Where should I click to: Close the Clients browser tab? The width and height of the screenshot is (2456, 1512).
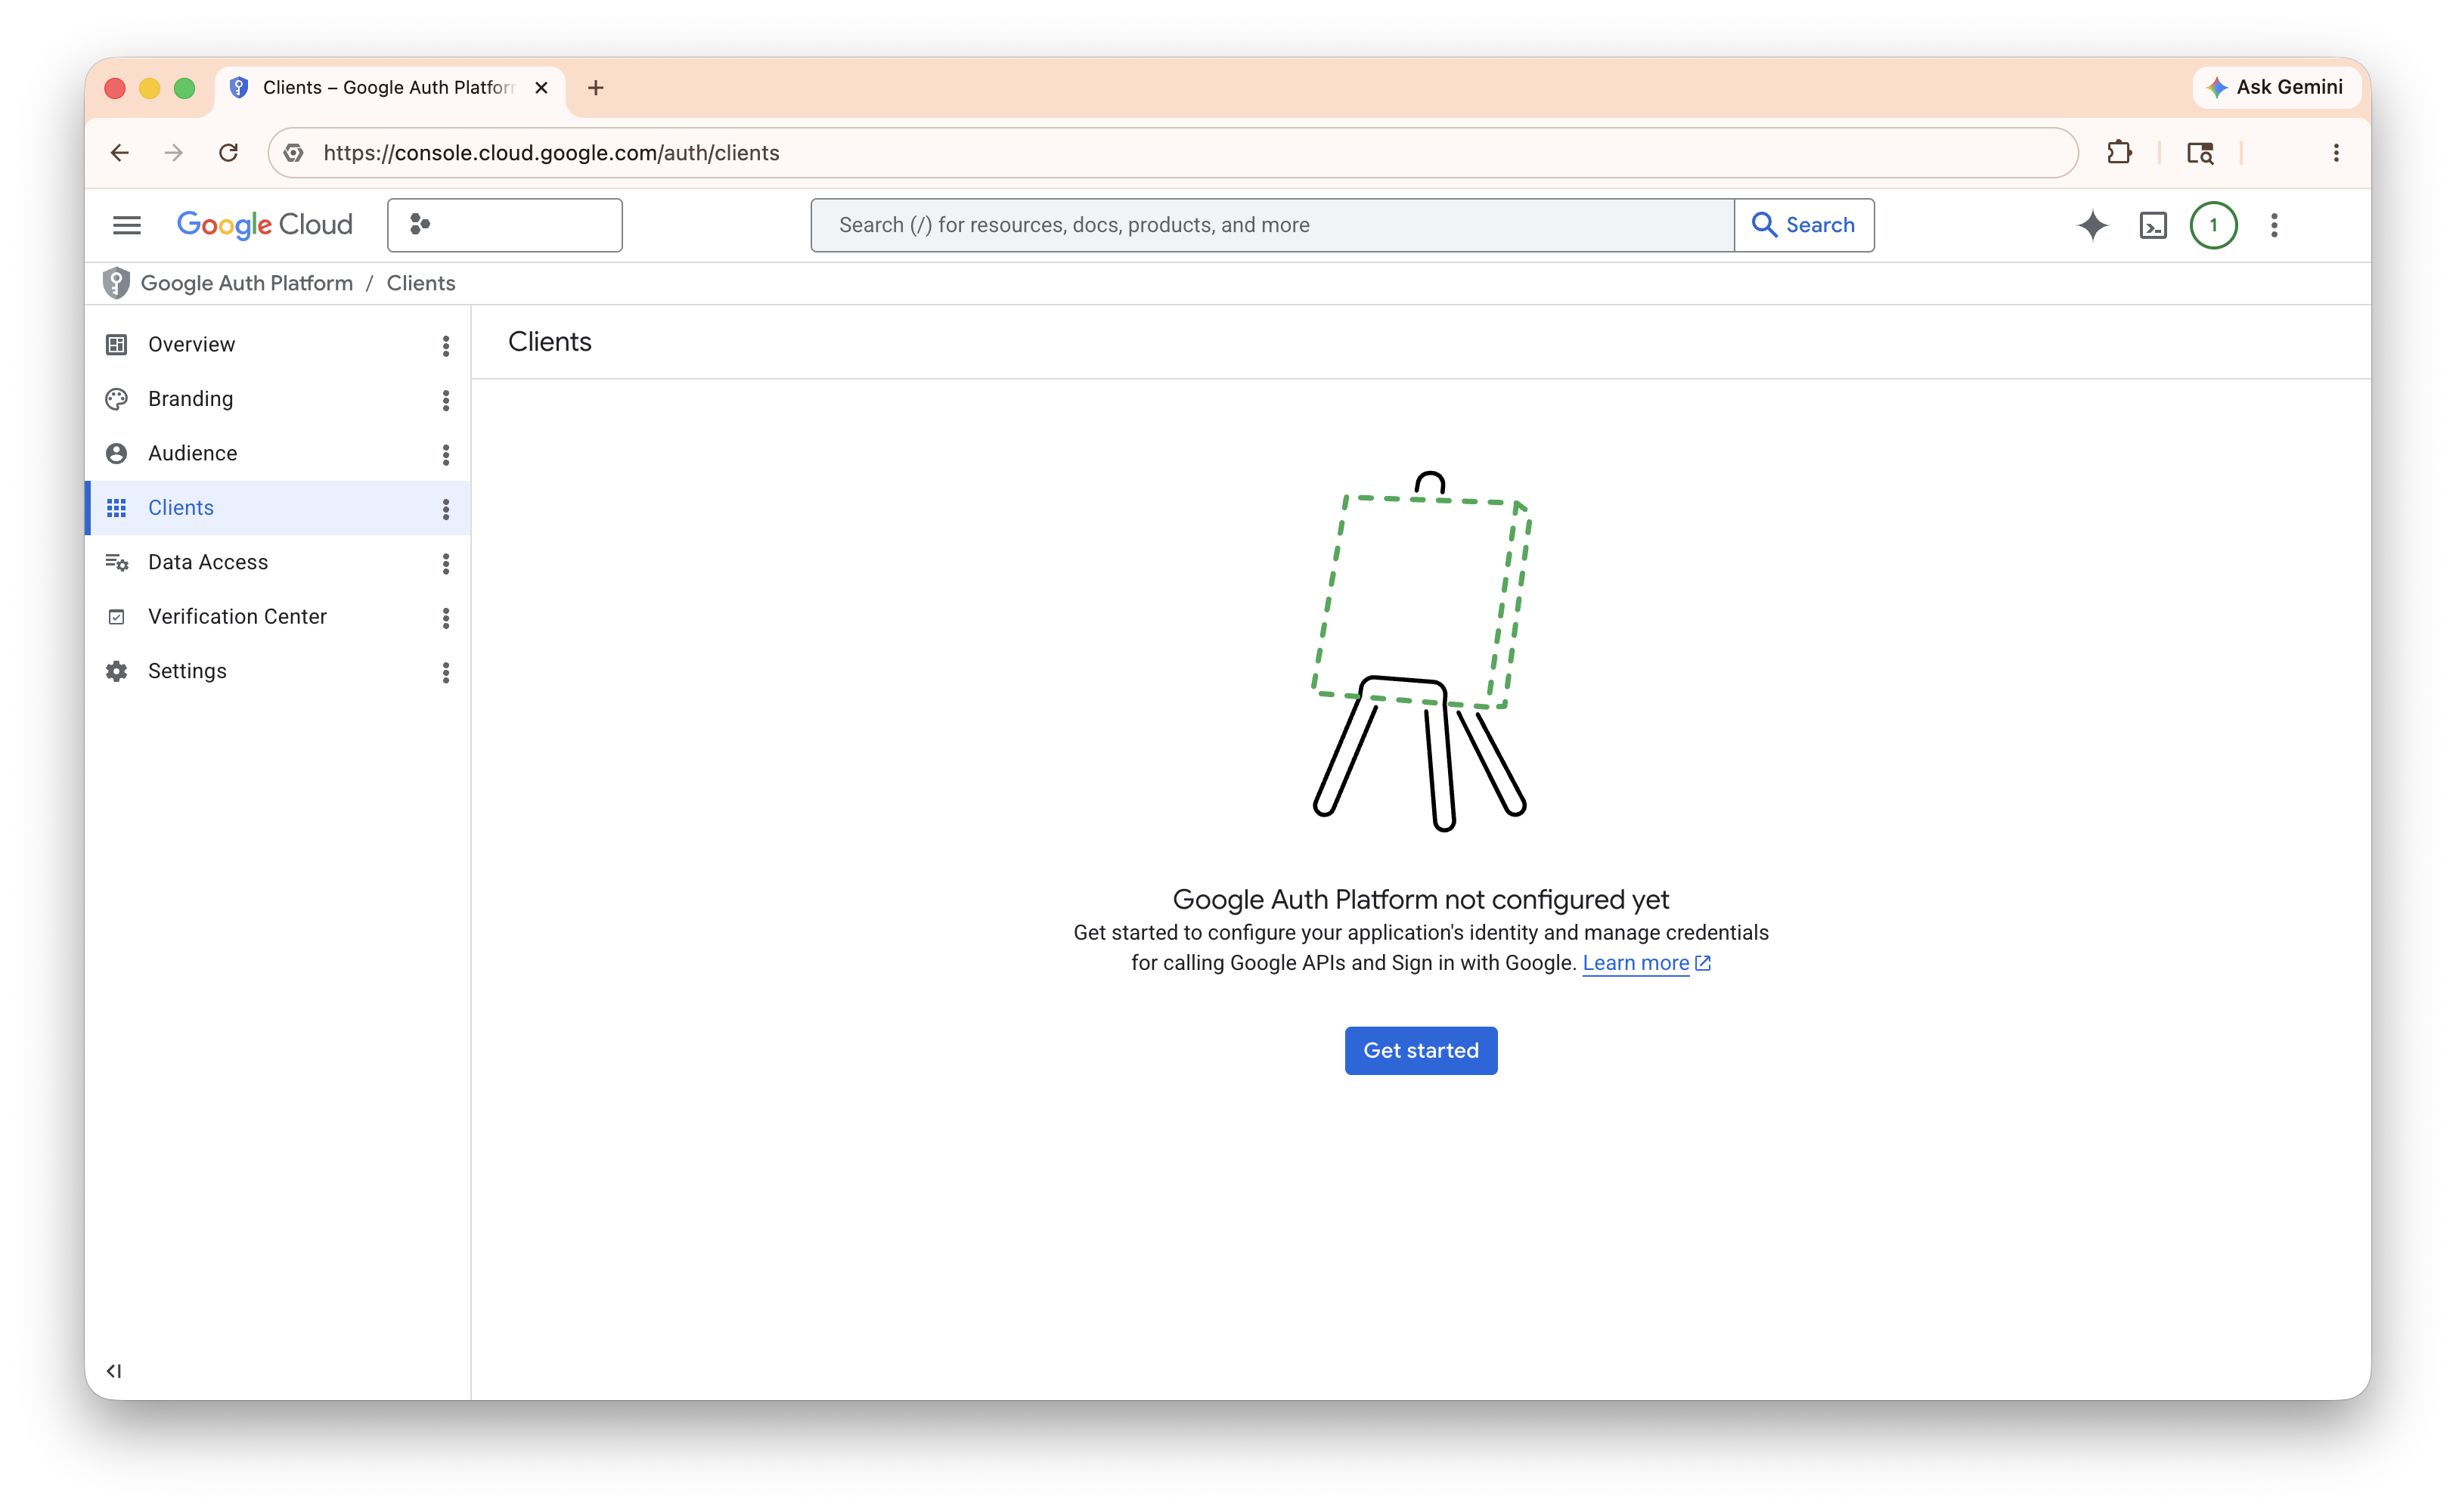(541, 88)
